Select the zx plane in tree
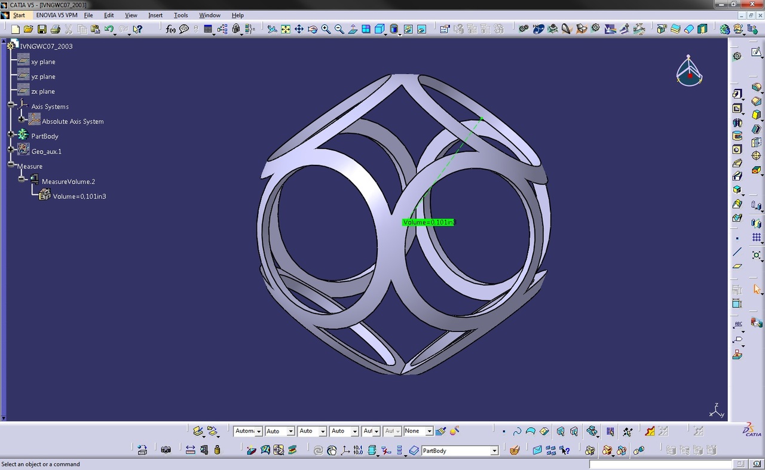This screenshot has height=470, width=765. click(x=43, y=91)
